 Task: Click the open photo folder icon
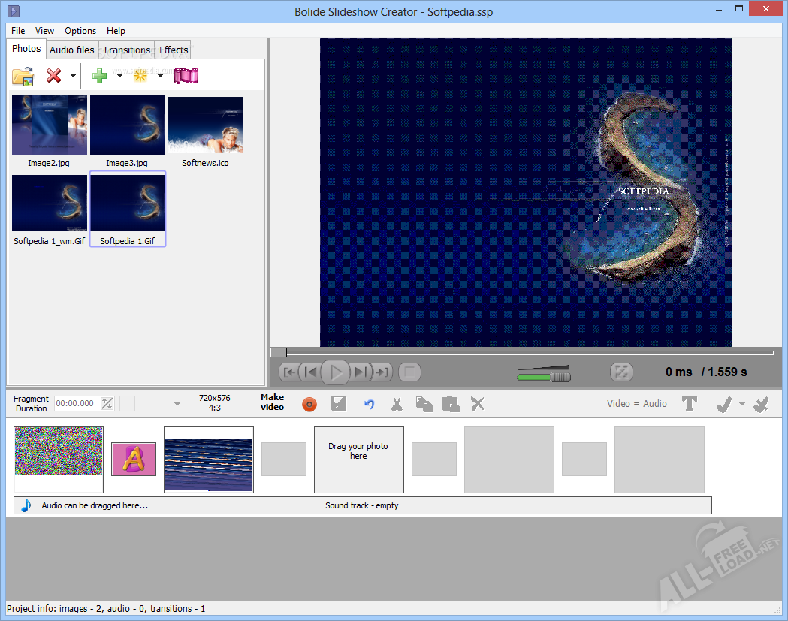(23, 76)
